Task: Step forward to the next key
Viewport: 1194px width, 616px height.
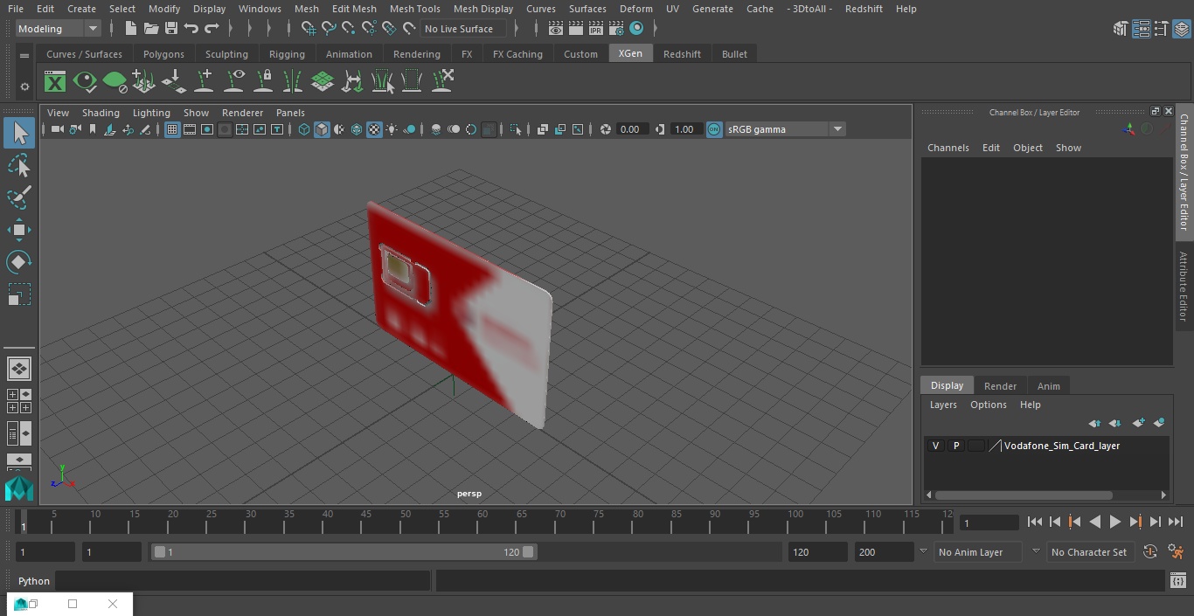Action: point(1135,522)
